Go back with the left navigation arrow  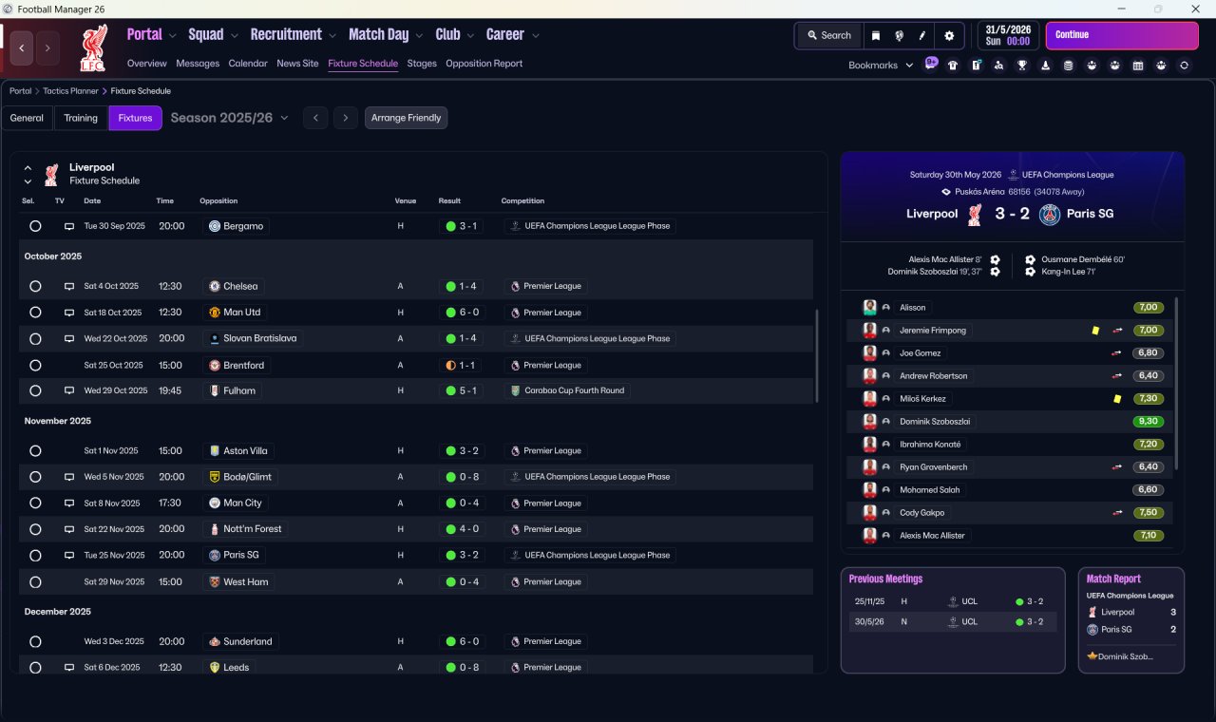click(x=22, y=47)
